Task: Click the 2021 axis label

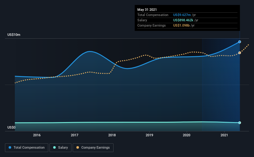Action: [224, 135]
